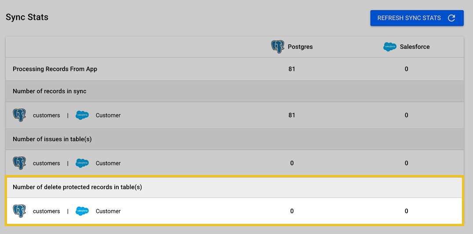This screenshot has height=234, width=473.
Task: Click Number of delete protected records header
Action: click(77, 187)
